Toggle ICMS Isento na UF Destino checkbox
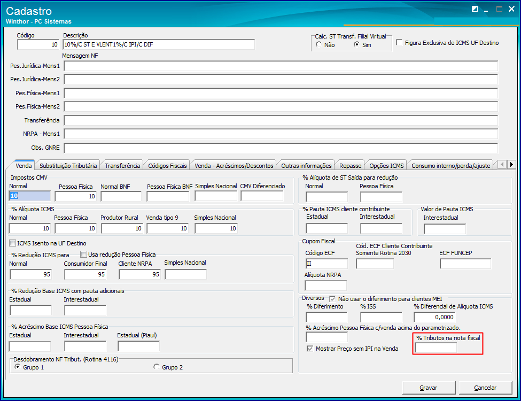 click(13, 243)
